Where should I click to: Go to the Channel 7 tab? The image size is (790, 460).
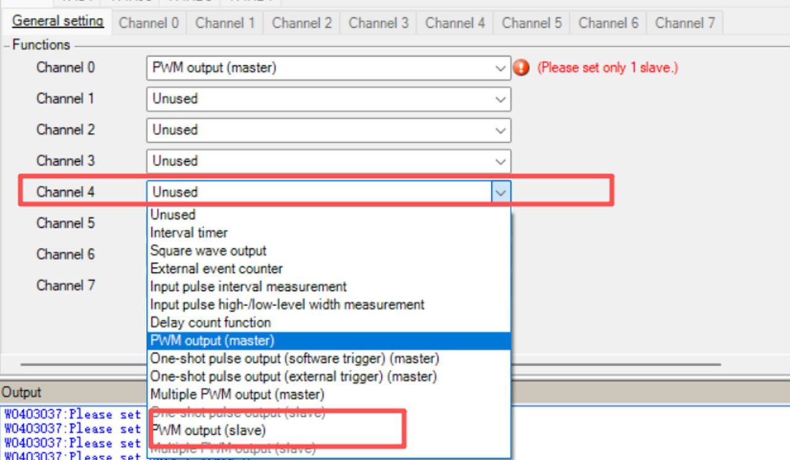(684, 23)
